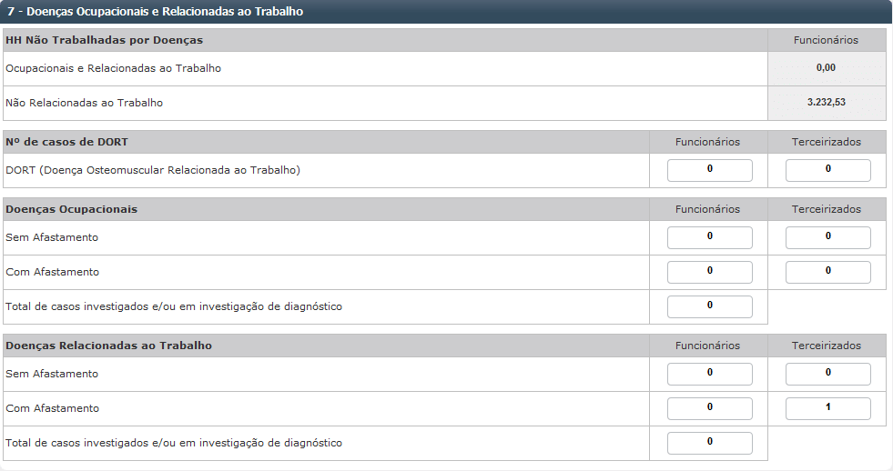The height and width of the screenshot is (471, 893).
Task: Click 'Doenças Relacionadas ao Trabalho' table header
Action: tap(109, 346)
